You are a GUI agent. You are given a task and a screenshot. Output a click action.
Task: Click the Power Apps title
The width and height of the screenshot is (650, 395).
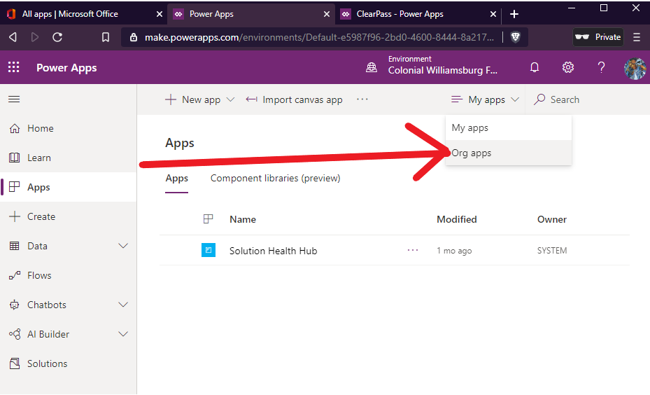pos(66,68)
